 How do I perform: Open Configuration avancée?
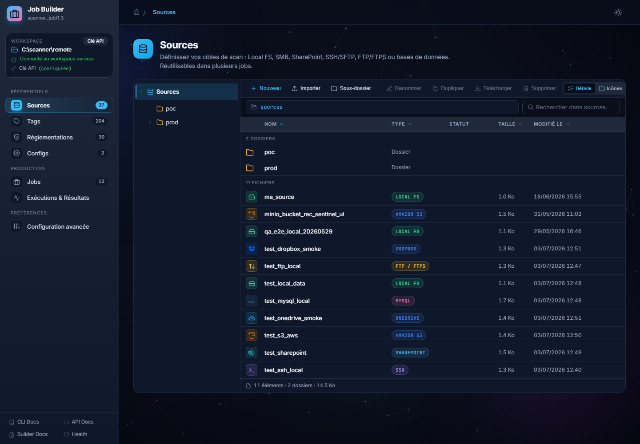pos(59,226)
